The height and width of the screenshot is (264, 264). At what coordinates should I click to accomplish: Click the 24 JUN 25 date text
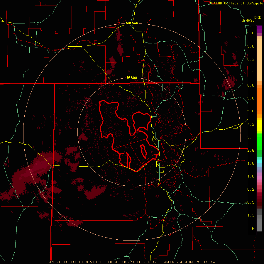pos(188,262)
